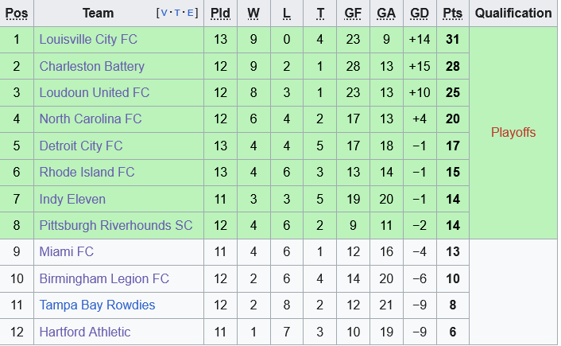The image size is (561, 346).
Task: Open Loudoun United FC page
Action: 95,92
